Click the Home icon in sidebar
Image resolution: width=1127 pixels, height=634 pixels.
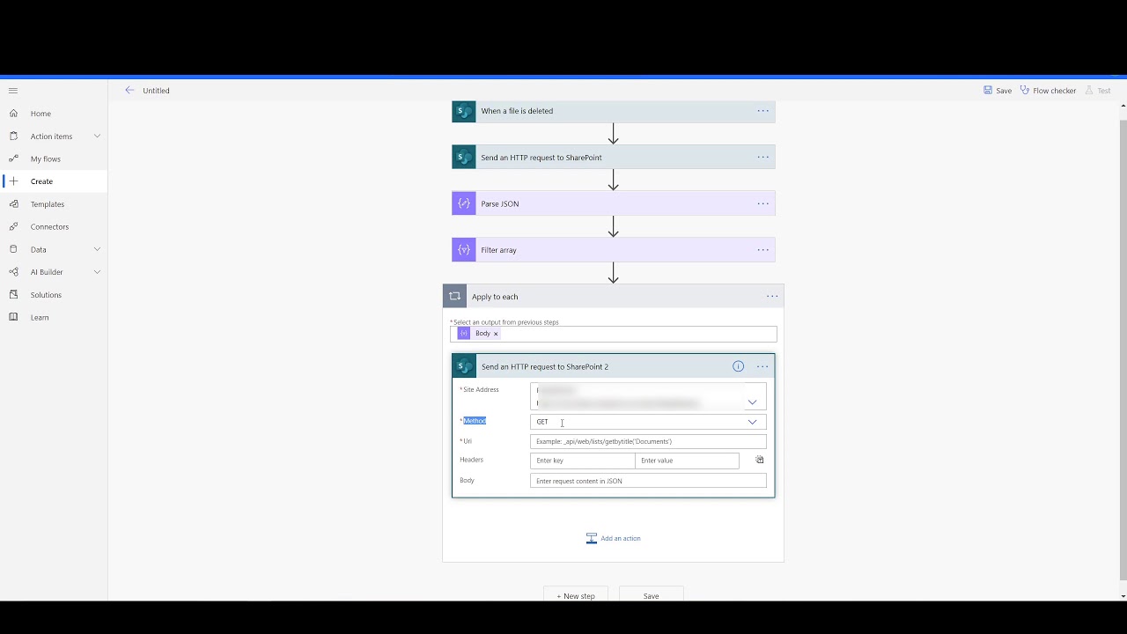tap(13, 114)
